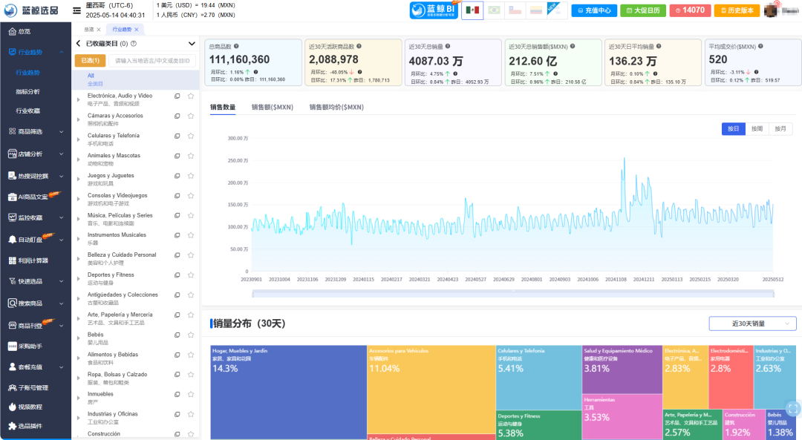Screen dimensions: 802x440
Task: Open 历史版本 history version
Action: coord(737,10)
